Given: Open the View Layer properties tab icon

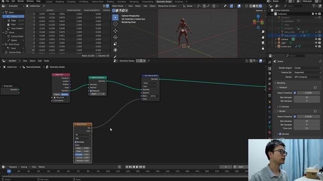Looking at the screenshot, I should tap(270, 79).
